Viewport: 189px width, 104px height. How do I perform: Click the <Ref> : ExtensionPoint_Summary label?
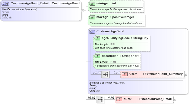[156, 74]
